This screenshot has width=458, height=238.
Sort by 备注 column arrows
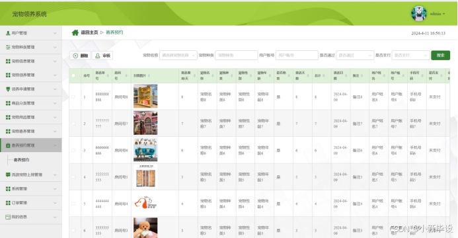tap(362, 75)
